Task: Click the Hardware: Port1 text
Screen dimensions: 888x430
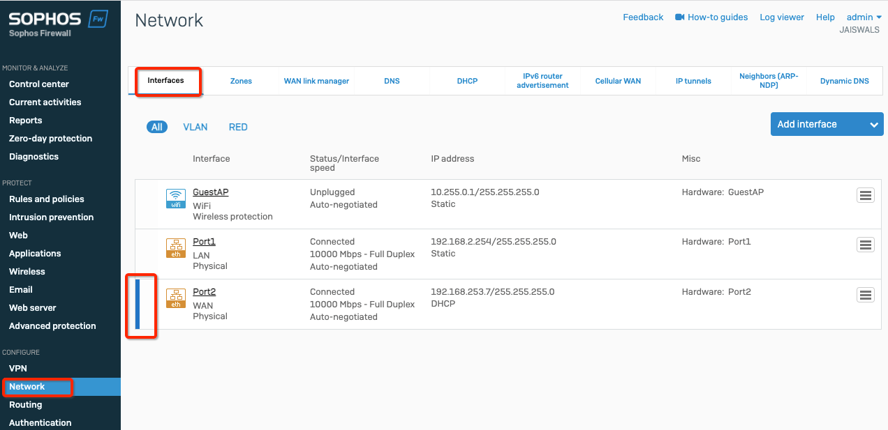Action: [x=716, y=242]
